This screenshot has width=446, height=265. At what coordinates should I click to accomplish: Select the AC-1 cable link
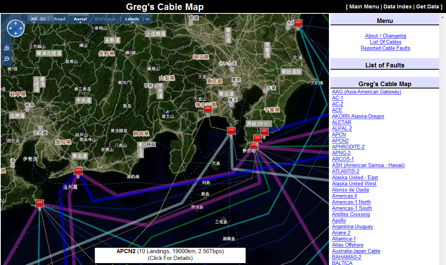[x=337, y=98]
